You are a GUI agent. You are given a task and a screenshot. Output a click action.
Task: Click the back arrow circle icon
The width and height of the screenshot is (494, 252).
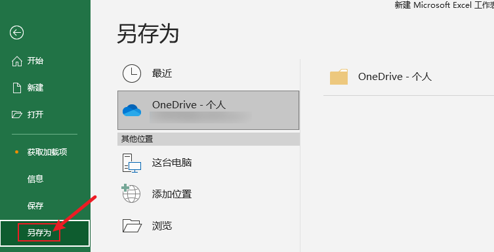coord(16,32)
